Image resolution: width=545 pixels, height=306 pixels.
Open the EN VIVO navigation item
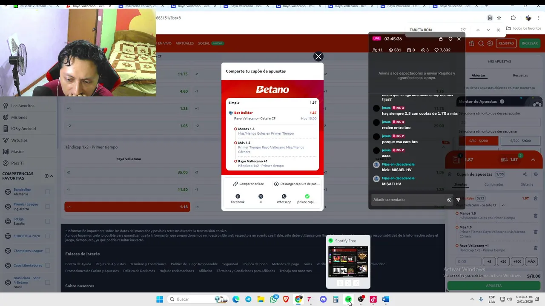pyautogui.click(x=163, y=43)
